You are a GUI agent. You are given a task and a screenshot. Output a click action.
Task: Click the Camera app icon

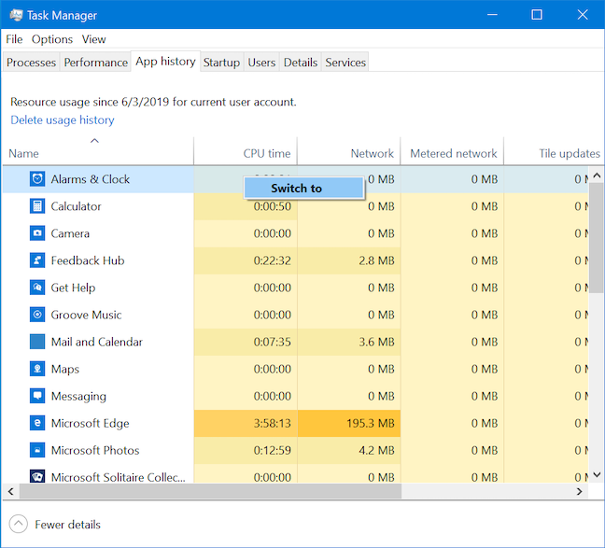tap(37, 233)
